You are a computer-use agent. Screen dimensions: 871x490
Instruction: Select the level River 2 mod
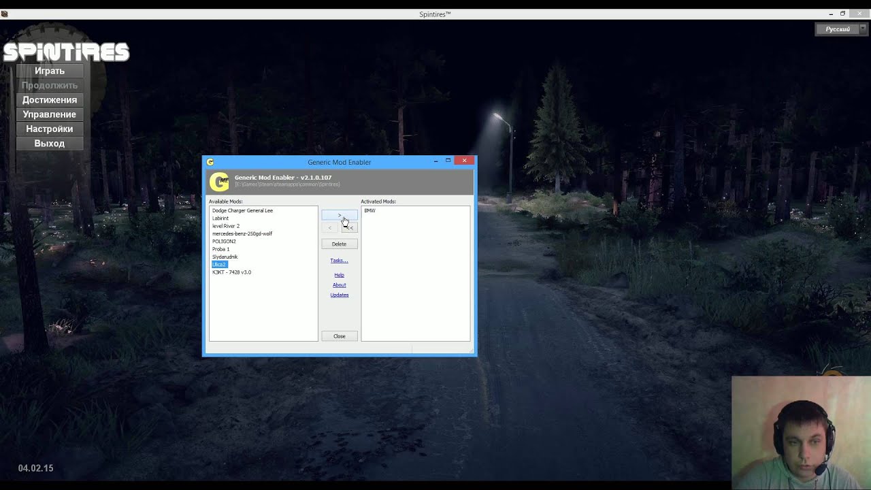pos(226,226)
